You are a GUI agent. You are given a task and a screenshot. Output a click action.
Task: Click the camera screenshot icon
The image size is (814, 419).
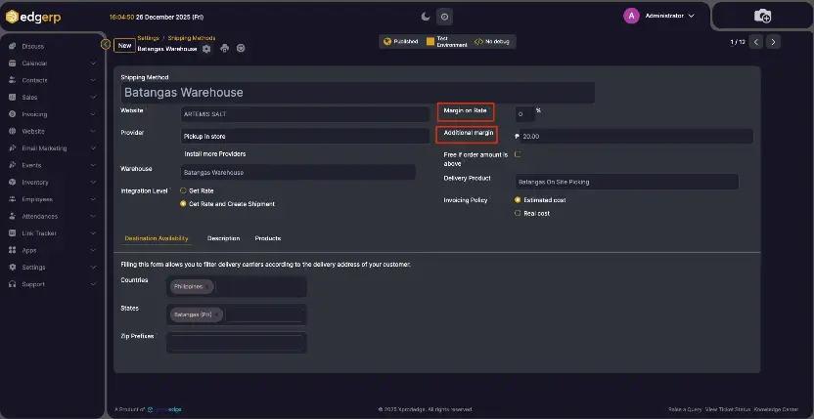pyautogui.click(x=762, y=16)
